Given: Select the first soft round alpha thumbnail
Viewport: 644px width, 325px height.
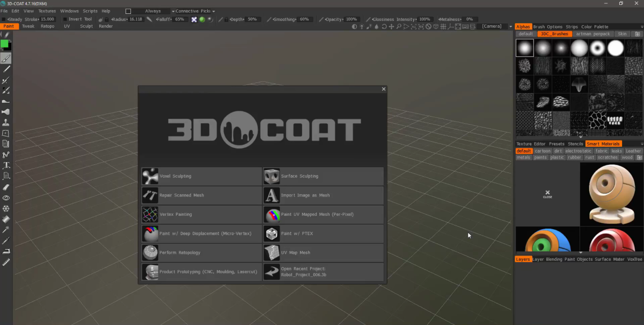Looking at the screenshot, I should pyautogui.click(x=525, y=48).
